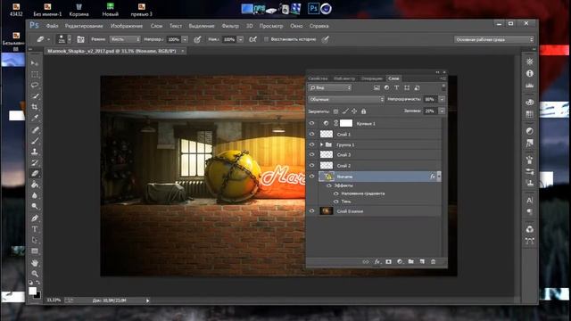
Task: Open the Изображение menu
Action: point(127,26)
